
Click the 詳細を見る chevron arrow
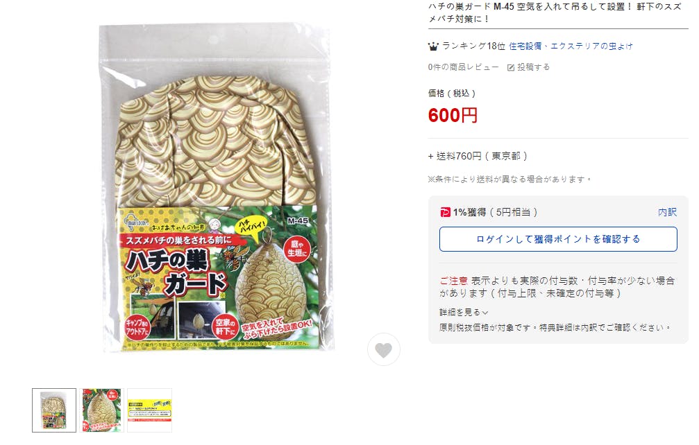[485, 313]
